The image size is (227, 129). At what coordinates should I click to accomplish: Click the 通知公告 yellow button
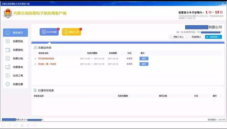[x=72, y=32]
